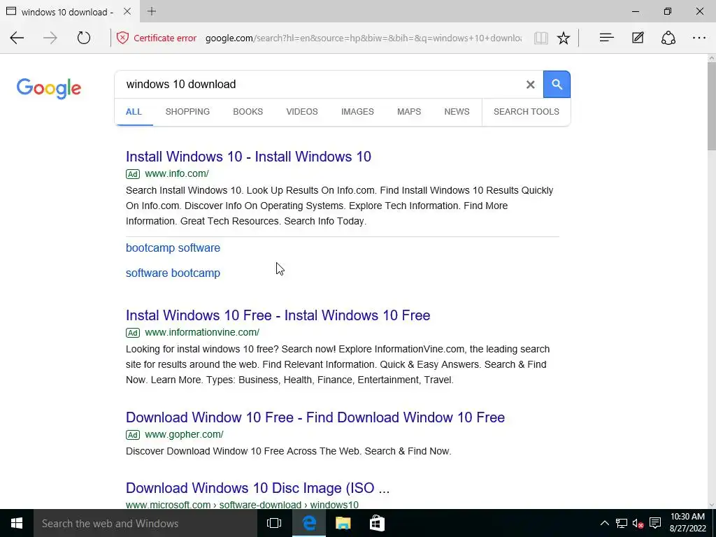This screenshot has height=537, width=716.
Task: Switch to the IMAGES tab
Action: [x=357, y=112]
